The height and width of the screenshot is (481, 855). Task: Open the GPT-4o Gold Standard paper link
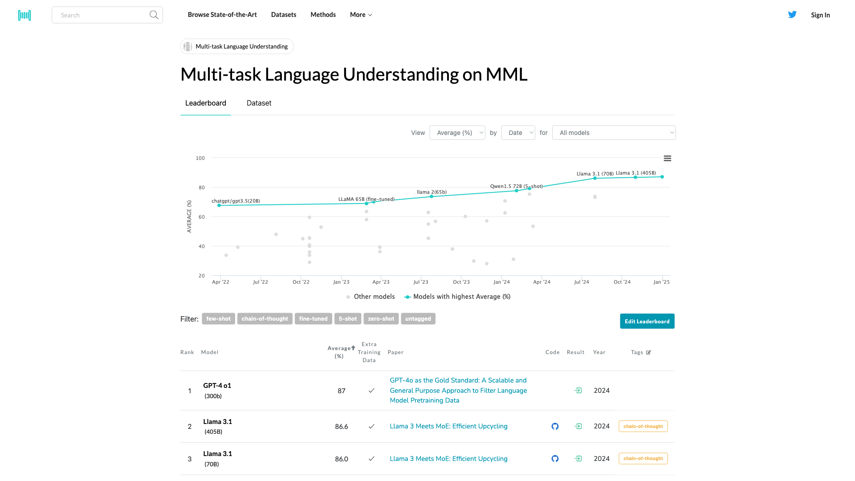click(x=458, y=391)
